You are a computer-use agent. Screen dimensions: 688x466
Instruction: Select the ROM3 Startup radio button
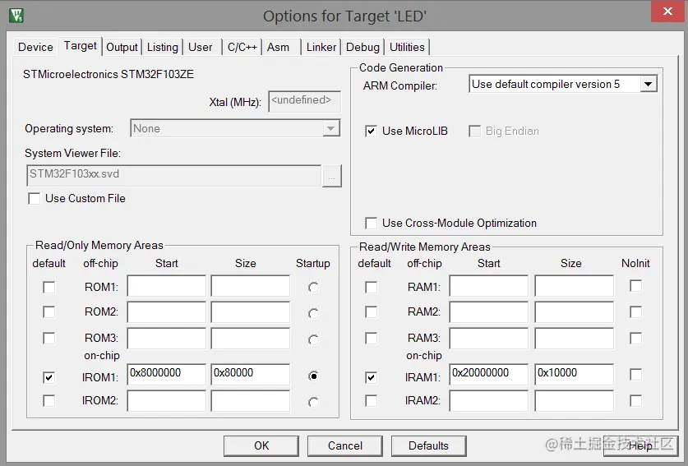point(313,339)
